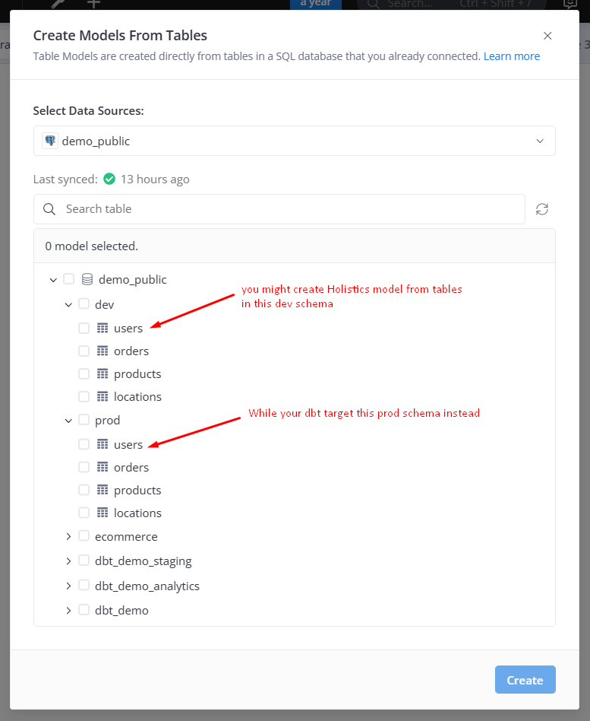
Task: Click the table icon next to dev users
Action: point(103,328)
